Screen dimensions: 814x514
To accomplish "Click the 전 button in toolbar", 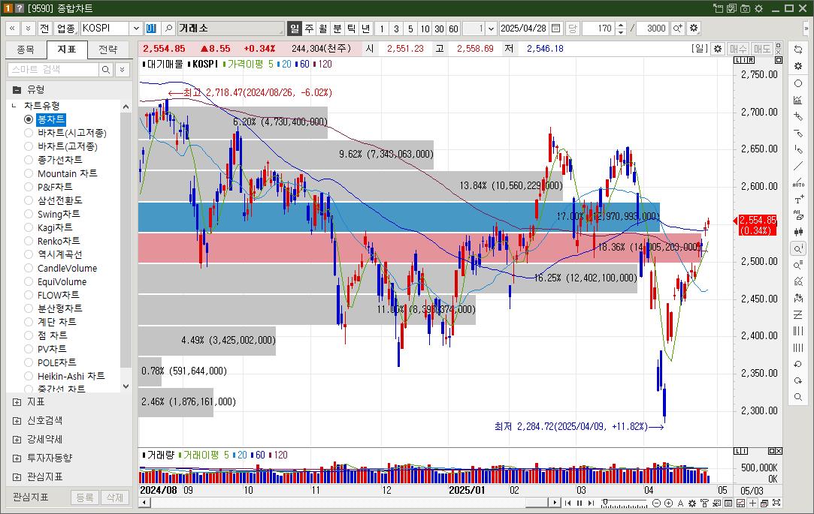I will [x=44, y=28].
